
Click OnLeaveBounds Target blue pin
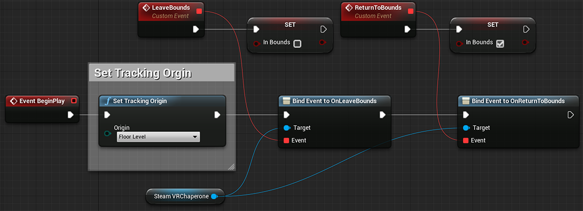(x=287, y=128)
